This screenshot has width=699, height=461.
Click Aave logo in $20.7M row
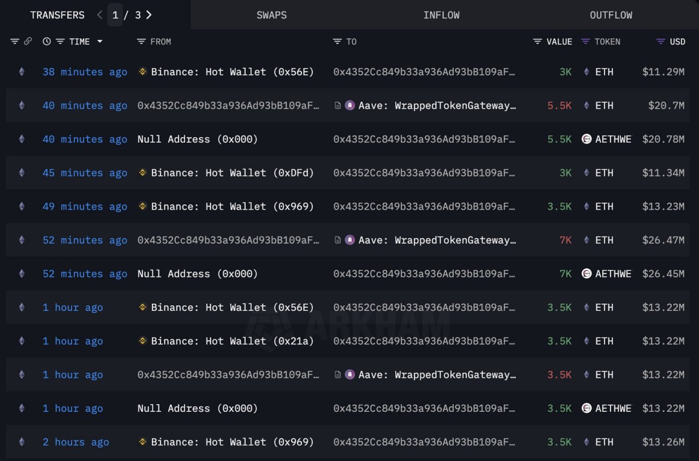point(350,105)
